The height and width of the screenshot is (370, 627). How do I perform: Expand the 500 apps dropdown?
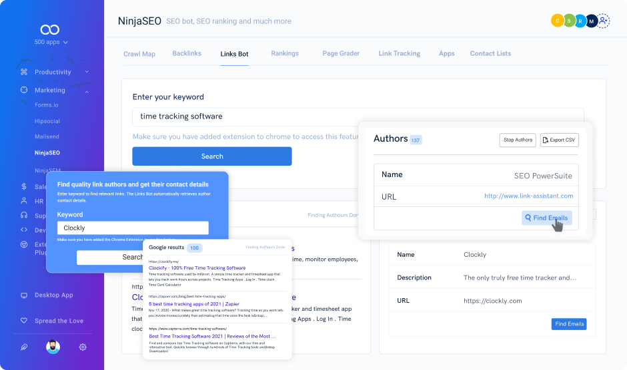(x=50, y=42)
